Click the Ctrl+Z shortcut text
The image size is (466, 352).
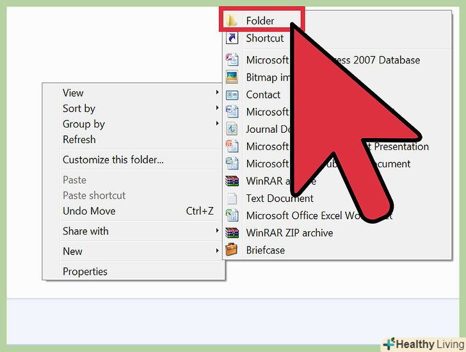[x=200, y=211]
